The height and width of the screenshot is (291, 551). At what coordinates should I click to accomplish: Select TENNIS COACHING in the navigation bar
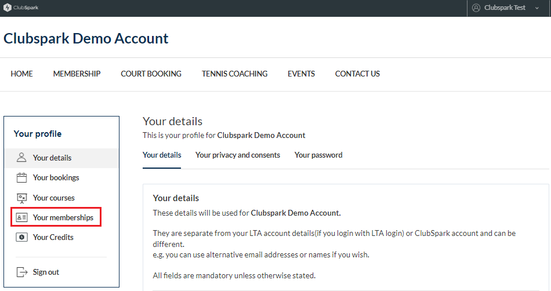(235, 74)
